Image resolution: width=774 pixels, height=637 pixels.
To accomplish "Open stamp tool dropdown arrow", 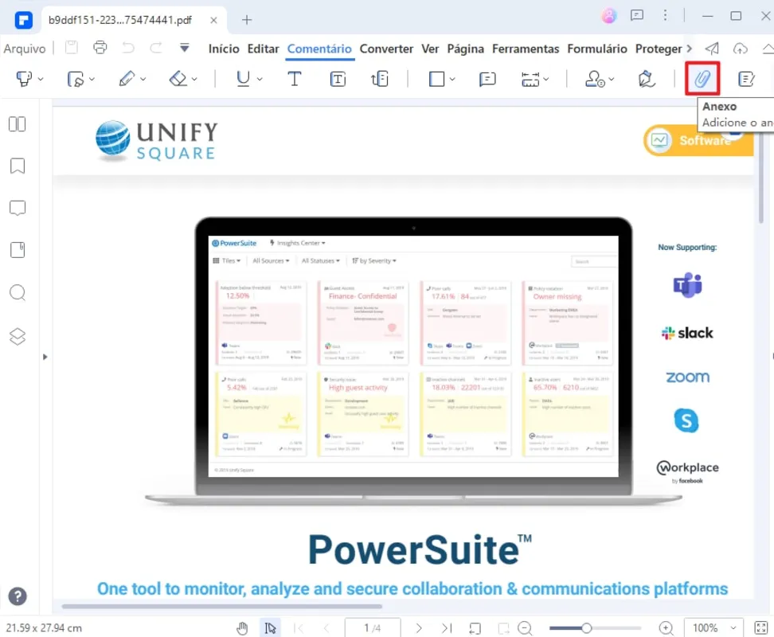I will click(x=612, y=79).
